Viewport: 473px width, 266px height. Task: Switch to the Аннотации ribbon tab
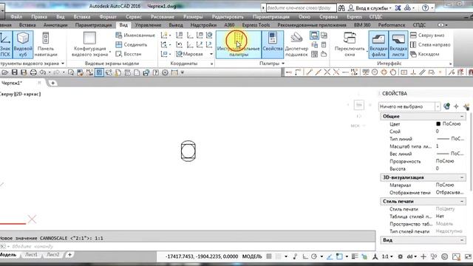tap(55, 25)
